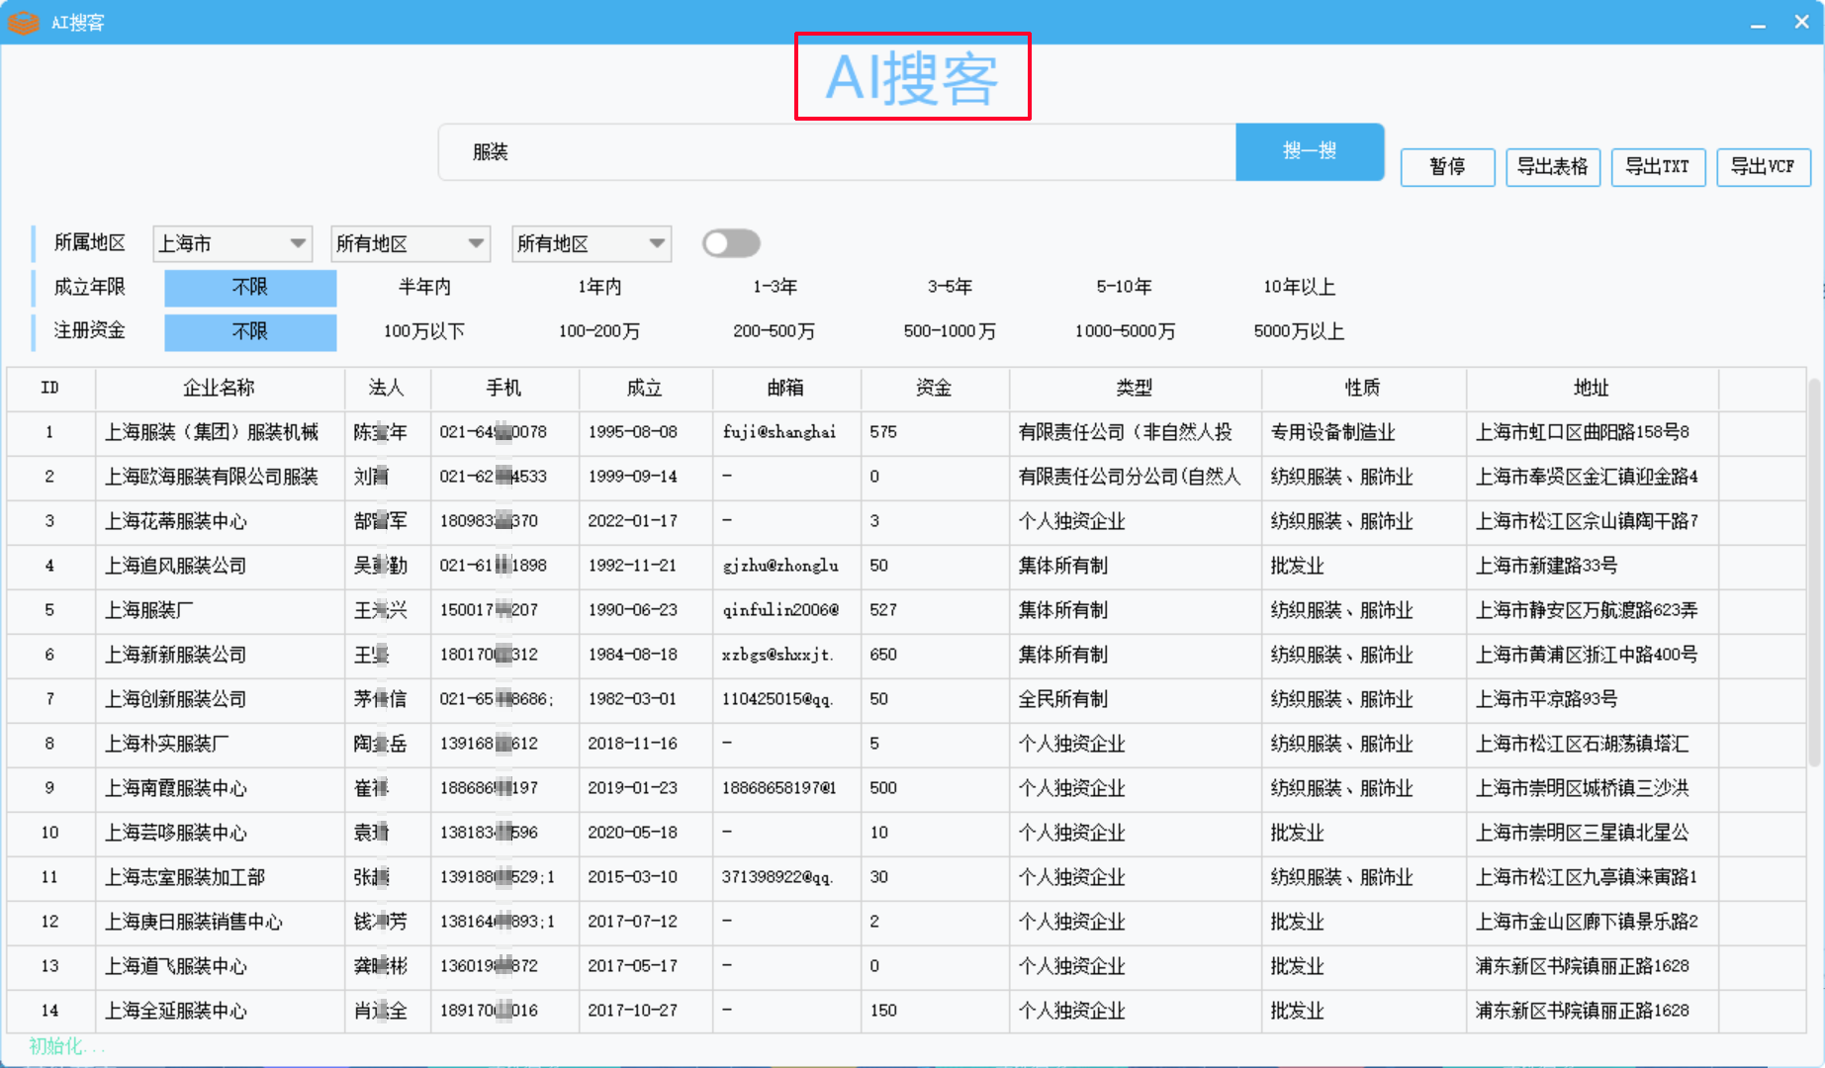Toggle the switch beside the region dropdowns
1825x1068 pixels.
coord(731,243)
